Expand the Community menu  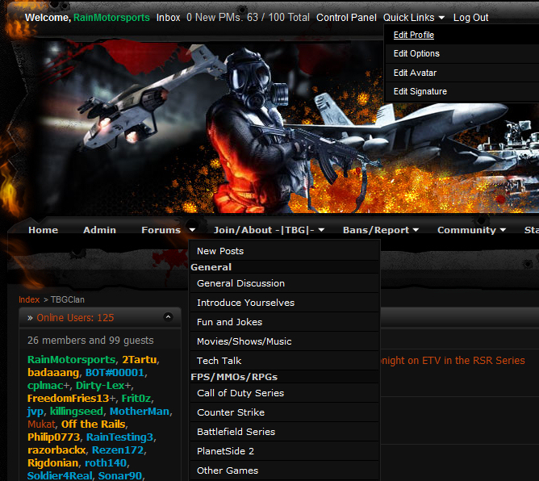(471, 230)
